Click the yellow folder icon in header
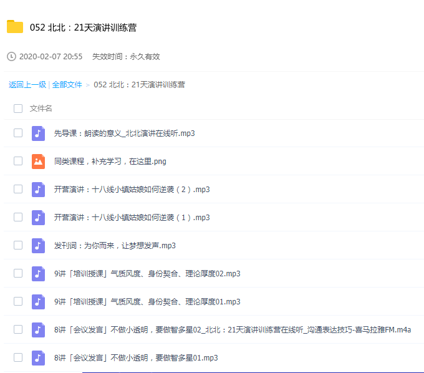Viewport: 424px width, 373px height. [x=15, y=27]
